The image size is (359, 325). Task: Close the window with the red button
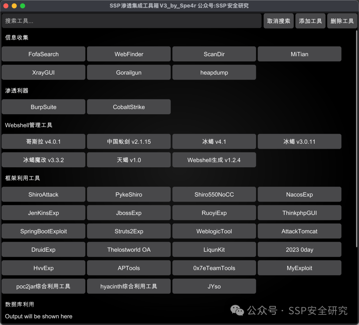tap(6, 6)
